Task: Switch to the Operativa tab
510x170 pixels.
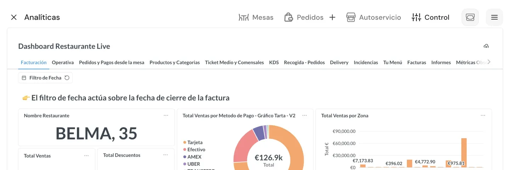Action: (63, 62)
